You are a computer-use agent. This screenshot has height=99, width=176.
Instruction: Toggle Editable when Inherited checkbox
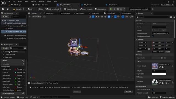pyautogui.click(x=153, y=36)
